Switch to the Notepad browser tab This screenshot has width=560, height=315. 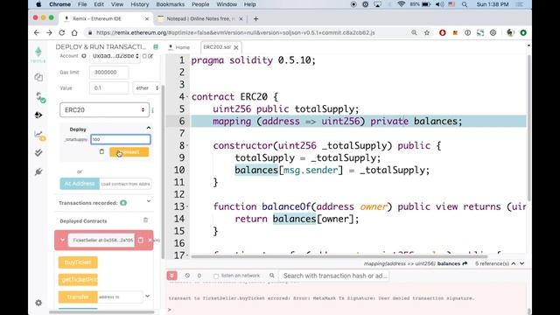200,18
